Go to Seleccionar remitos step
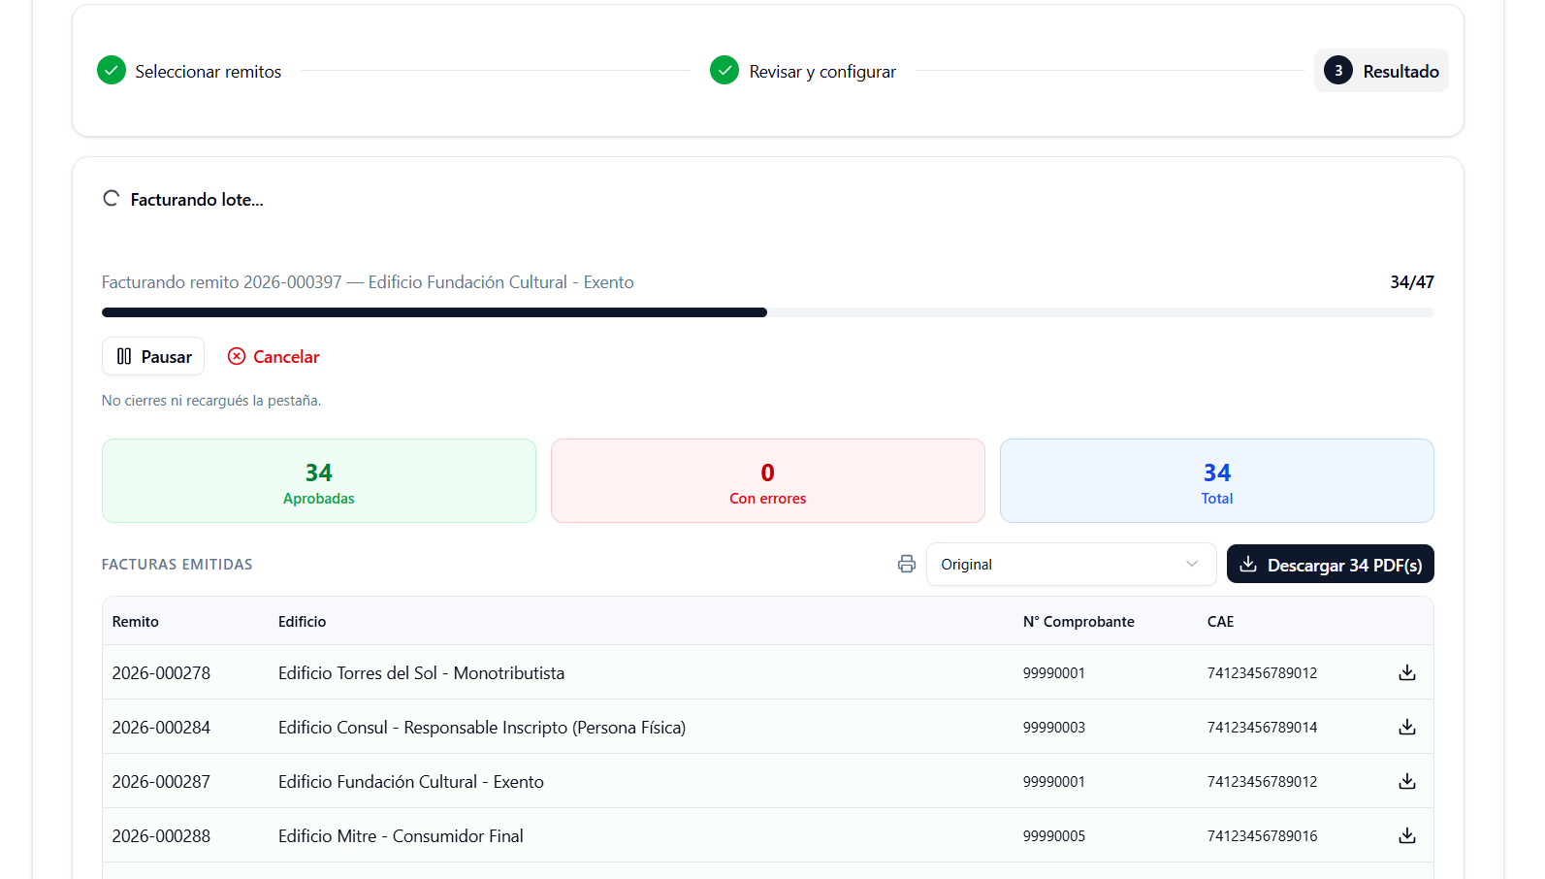The image size is (1545, 879). (x=189, y=71)
